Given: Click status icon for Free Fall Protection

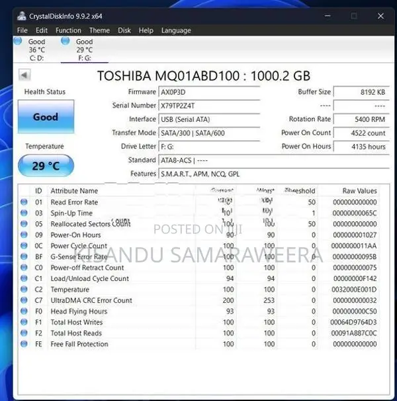Looking at the screenshot, I should click(24, 344).
